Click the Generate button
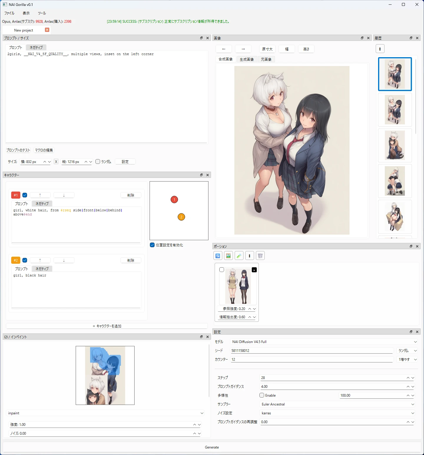 point(212,447)
